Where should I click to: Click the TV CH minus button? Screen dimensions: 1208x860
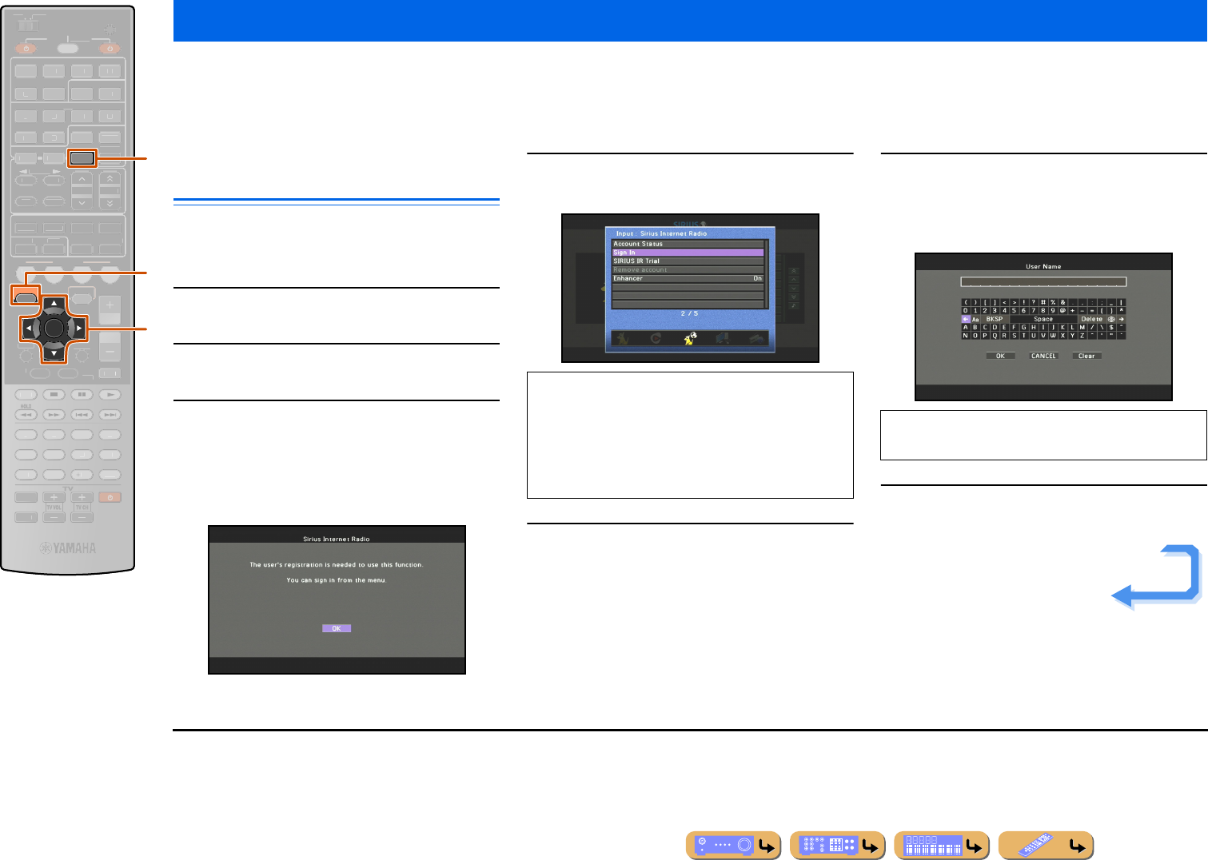[82, 517]
